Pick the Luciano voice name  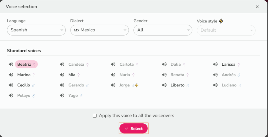click(x=229, y=85)
